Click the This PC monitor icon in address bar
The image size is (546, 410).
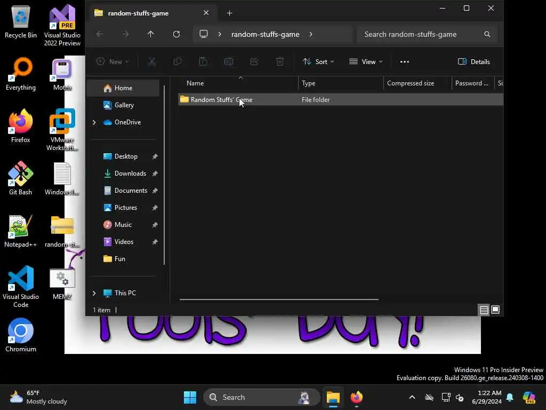(x=204, y=34)
